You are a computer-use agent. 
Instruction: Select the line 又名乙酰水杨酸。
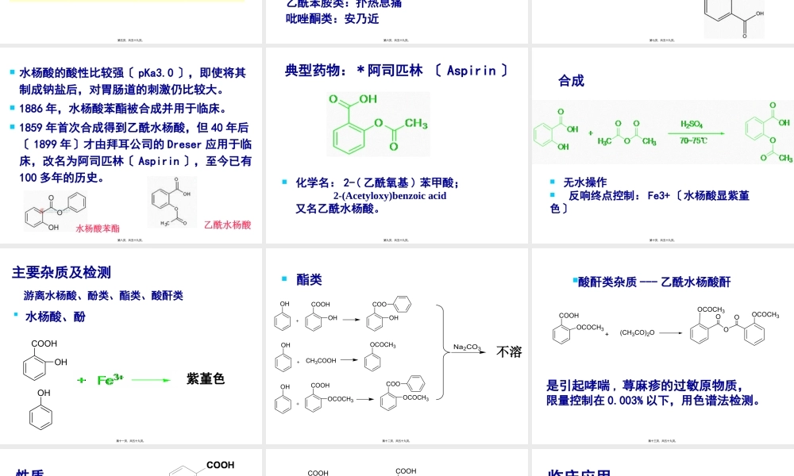(337, 209)
